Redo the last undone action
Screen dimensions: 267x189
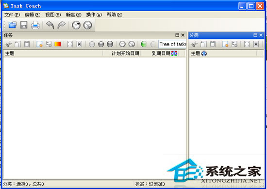[62, 25]
